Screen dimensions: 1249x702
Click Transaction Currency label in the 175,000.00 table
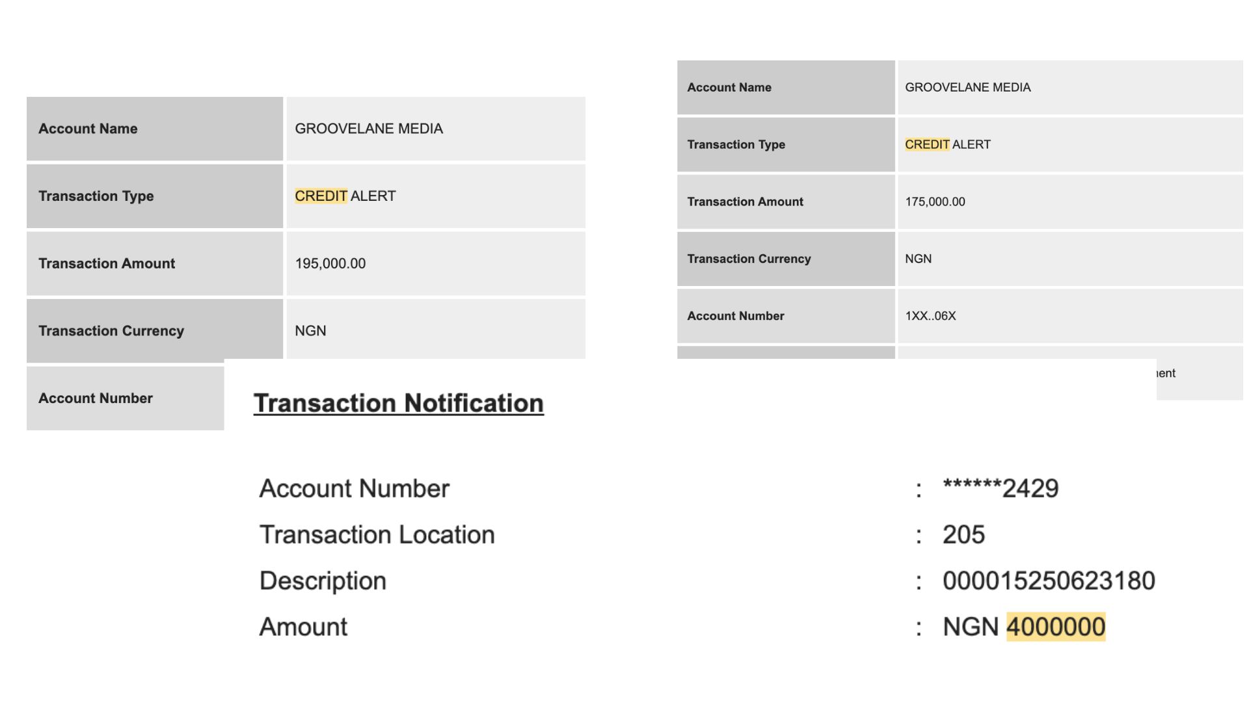tap(749, 259)
